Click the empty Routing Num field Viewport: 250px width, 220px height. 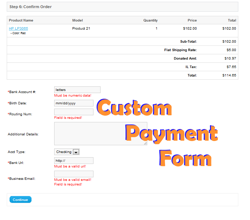pyautogui.click(x=74, y=112)
